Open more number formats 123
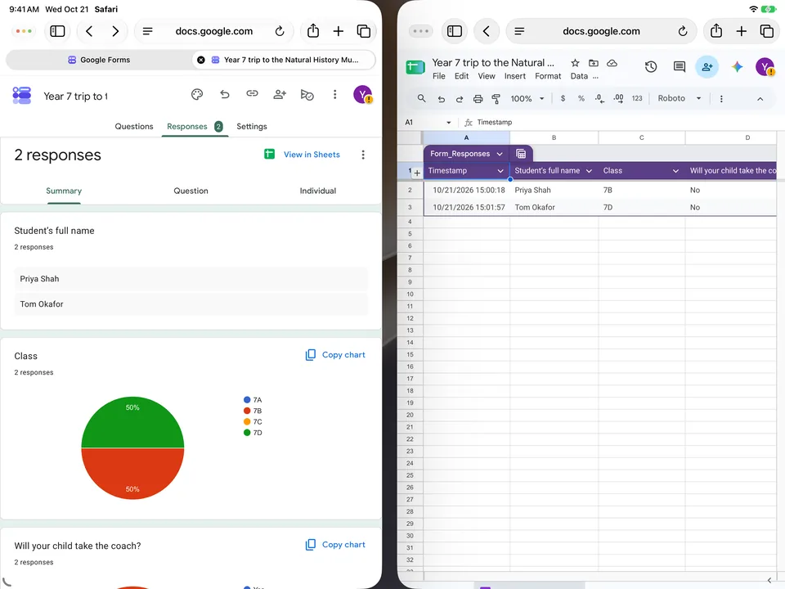The width and height of the screenshot is (785, 589). coord(637,98)
